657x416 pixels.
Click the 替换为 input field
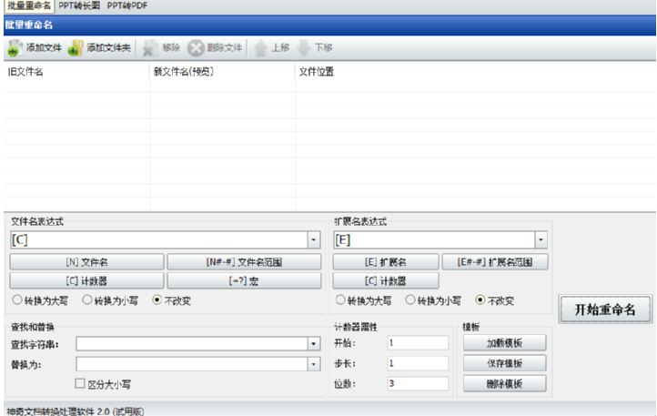pos(192,364)
